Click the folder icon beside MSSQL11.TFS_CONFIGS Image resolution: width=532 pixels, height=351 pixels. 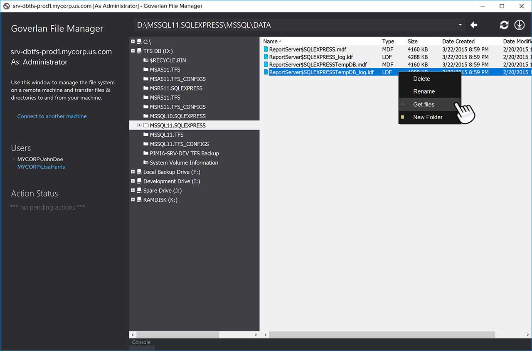coord(146,144)
